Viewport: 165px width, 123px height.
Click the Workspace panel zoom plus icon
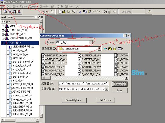[36, 17]
